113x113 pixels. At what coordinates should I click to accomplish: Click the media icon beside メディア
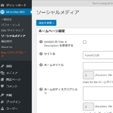[2, 73]
